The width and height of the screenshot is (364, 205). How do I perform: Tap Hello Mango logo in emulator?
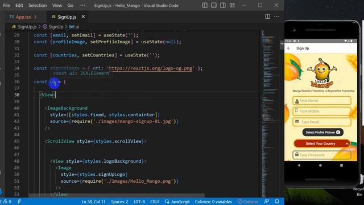pos(321,73)
